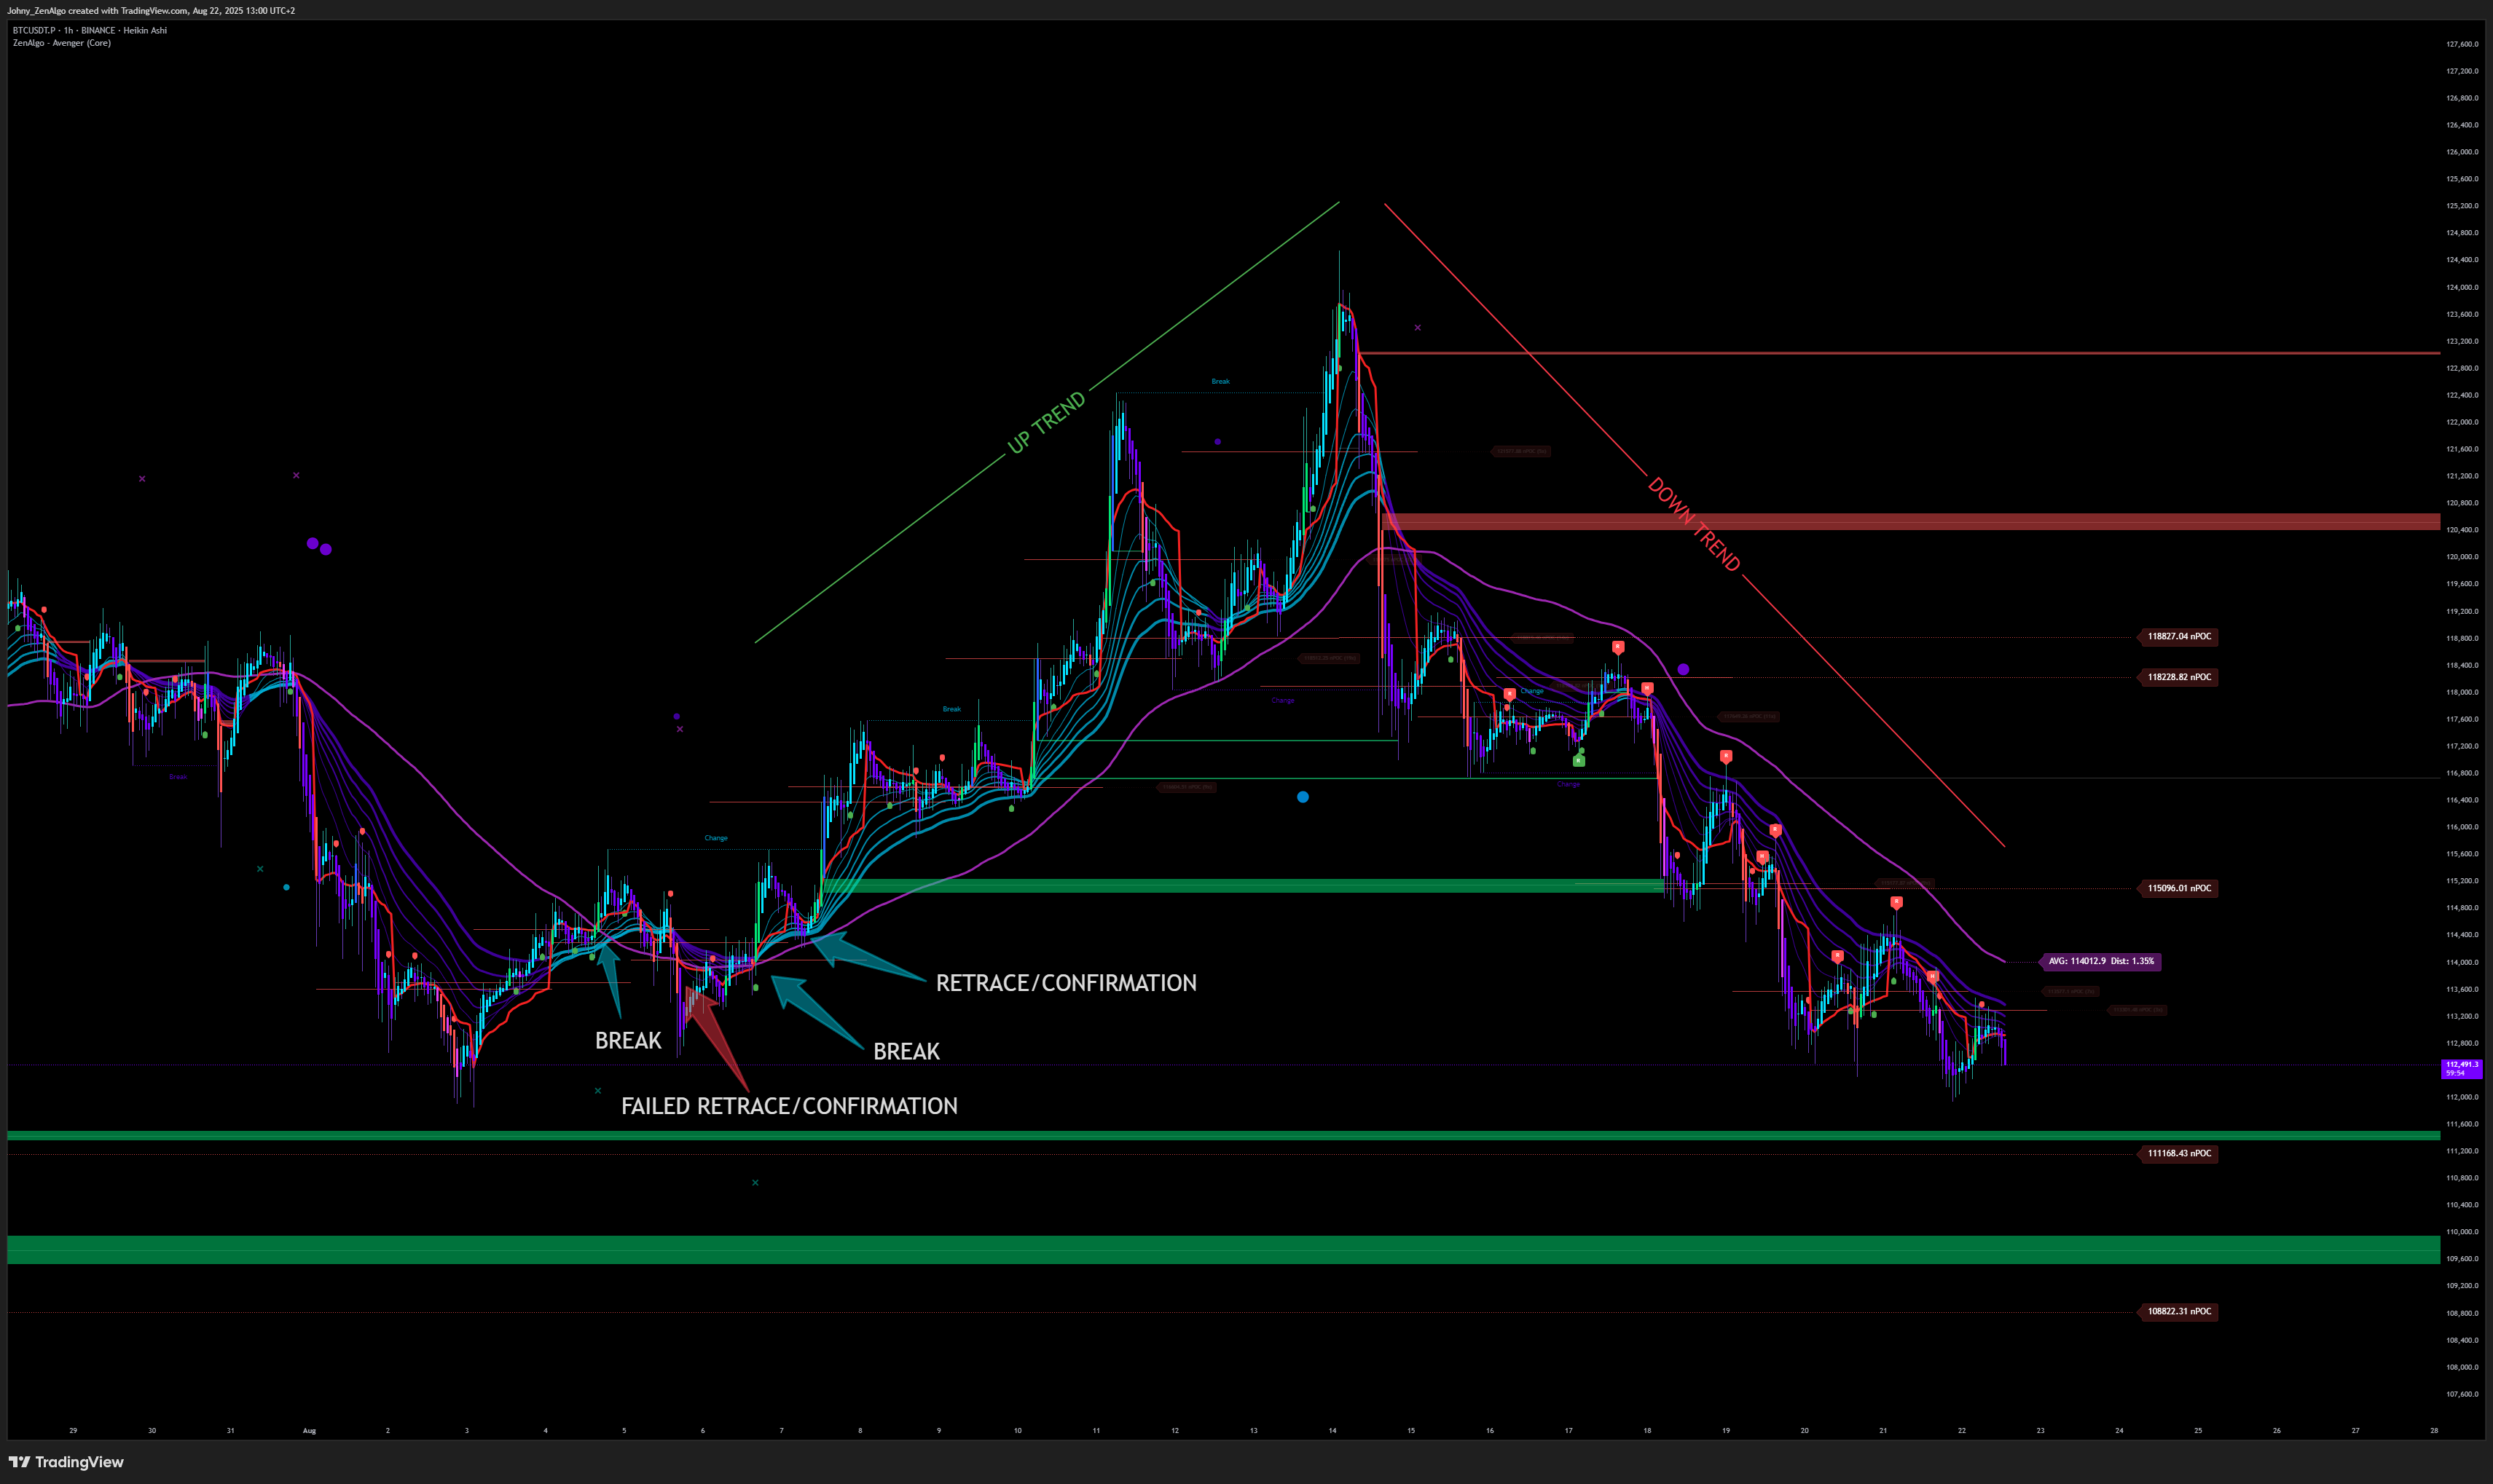This screenshot has width=2493, height=1484.
Task: Select the 115096.01 nPOC price label
Action: [x=2178, y=888]
